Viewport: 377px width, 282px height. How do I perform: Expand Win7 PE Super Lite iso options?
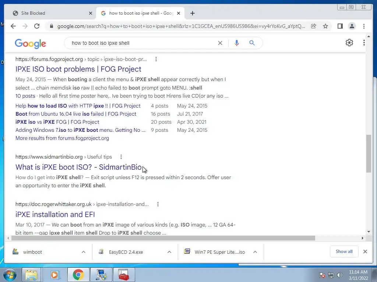point(255,252)
